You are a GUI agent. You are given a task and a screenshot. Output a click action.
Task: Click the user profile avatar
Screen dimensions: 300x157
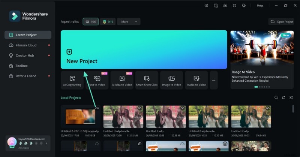tap(12, 142)
